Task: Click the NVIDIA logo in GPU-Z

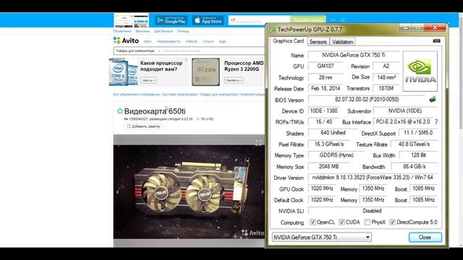Action: pos(420,71)
